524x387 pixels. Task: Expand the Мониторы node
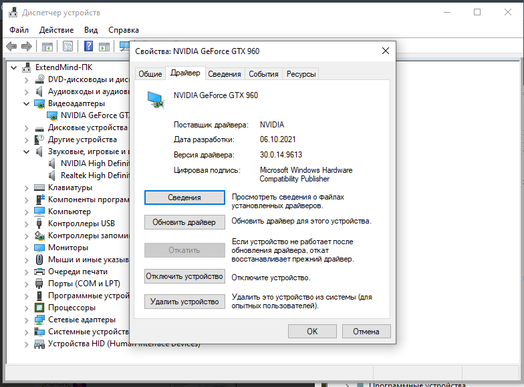coord(27,248)
